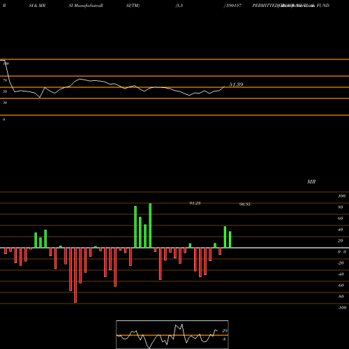Click the positive 20 label on MR axis
The width and height of the screenshot is (349, 349).
click(341, 241)
